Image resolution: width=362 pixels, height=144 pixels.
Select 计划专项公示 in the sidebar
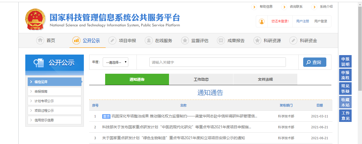(55, 101)
